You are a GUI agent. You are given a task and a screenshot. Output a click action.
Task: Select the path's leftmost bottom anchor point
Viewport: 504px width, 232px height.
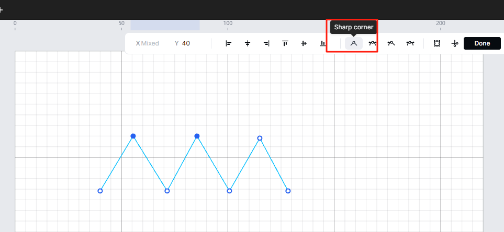point(100,191)
